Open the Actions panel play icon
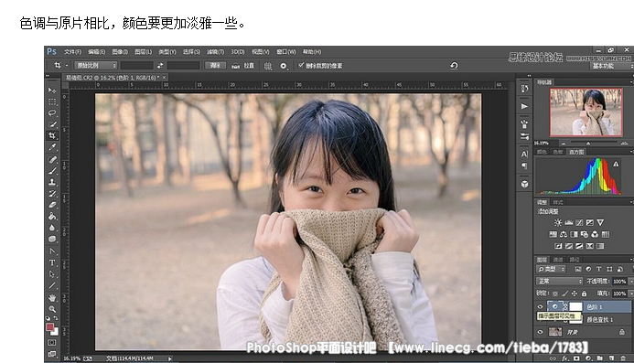Image resolution: width=634 pixels, height=363 pixels. (x=524, y=106)
